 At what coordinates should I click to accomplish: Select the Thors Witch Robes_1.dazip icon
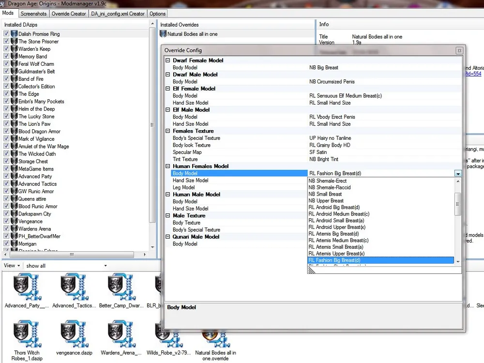point(27,335)
